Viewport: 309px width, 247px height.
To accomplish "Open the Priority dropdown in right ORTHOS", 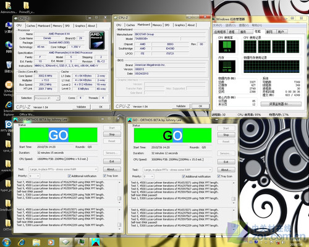I will (x=148, y=177).
